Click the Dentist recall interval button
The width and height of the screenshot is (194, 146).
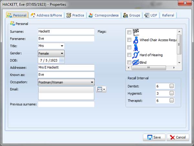172,86
